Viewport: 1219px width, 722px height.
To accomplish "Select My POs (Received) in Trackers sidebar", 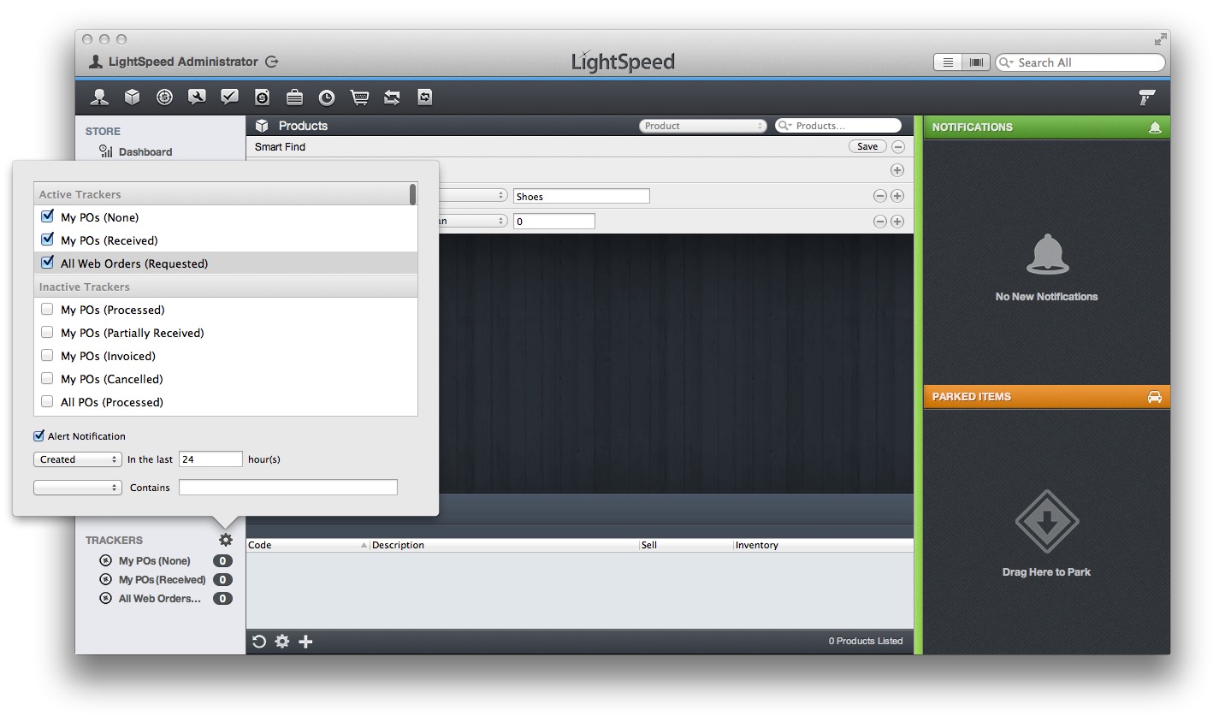I will point(162,580).
